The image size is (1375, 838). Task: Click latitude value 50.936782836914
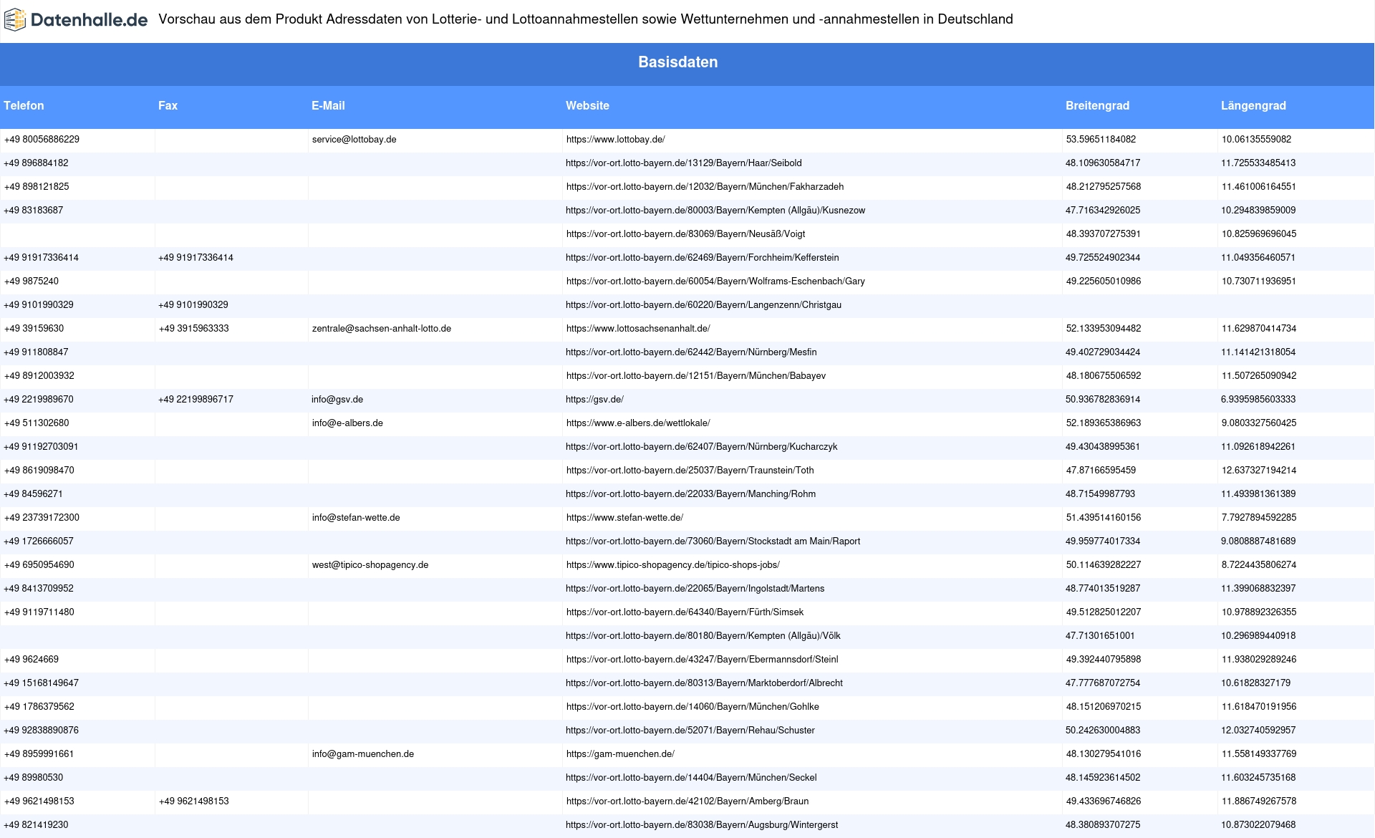click(1103, 400)
